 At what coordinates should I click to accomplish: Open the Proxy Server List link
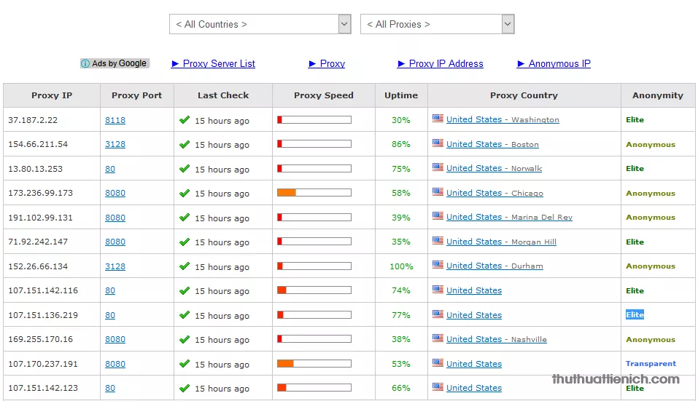tap(219, 64)
